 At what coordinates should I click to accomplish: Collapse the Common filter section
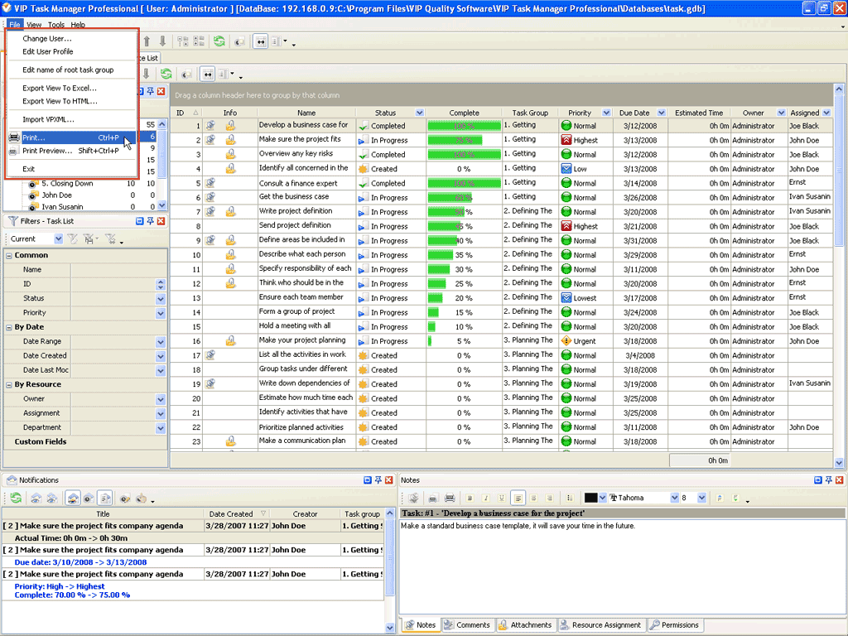click(x=9, y=255)
